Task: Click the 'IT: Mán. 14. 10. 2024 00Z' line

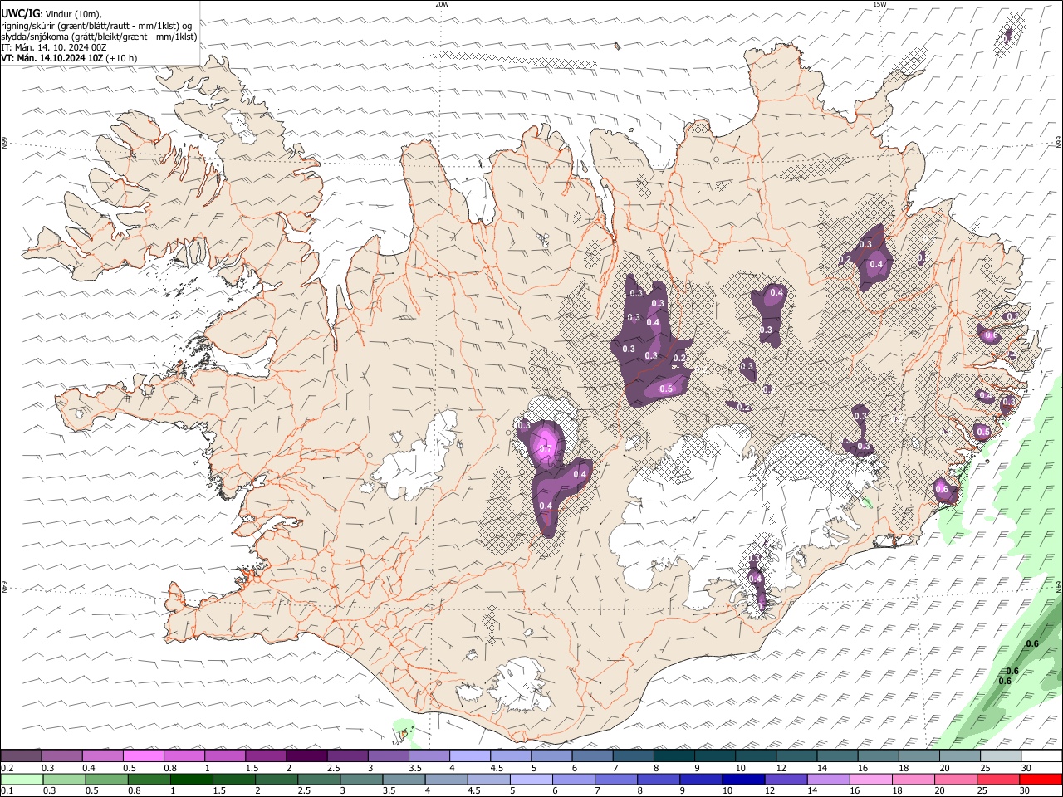Action: click(54, 47)
